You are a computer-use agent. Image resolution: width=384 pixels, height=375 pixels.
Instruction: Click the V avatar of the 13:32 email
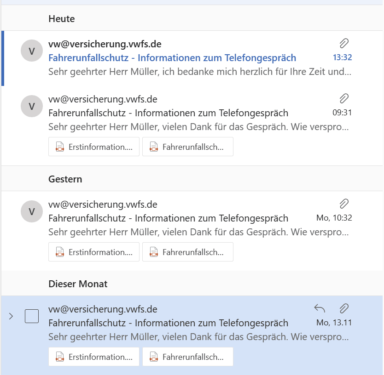pos(32,51)
